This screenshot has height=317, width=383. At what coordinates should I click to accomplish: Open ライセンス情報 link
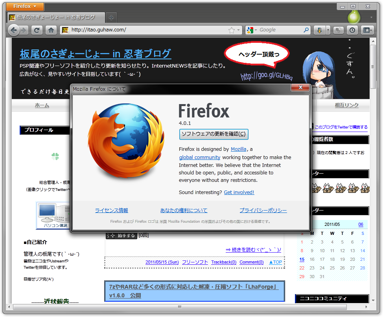tap(111, 211)
